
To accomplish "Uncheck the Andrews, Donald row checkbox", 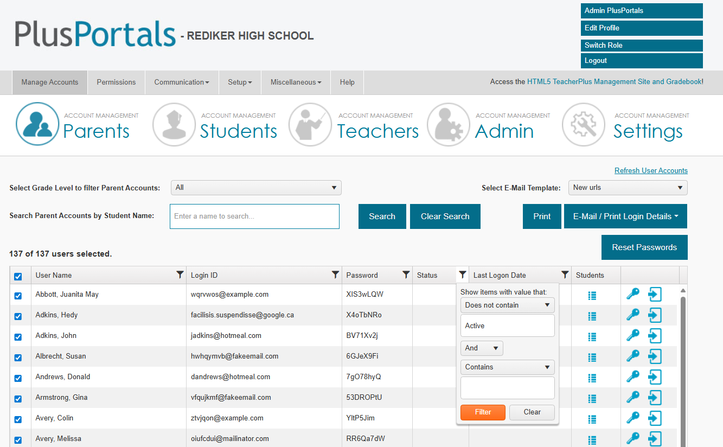I will click(18, 378).
